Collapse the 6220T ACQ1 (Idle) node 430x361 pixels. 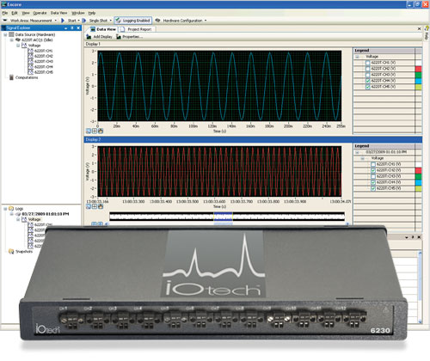pyautogui.click(x=12, y=40)
